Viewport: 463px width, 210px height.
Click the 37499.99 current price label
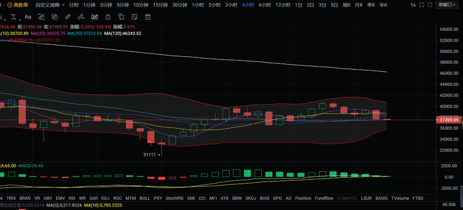coord(448,120)
